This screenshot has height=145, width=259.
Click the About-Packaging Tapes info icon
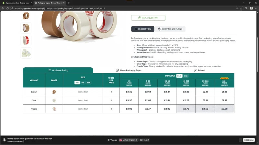click(x=117, y=70)
